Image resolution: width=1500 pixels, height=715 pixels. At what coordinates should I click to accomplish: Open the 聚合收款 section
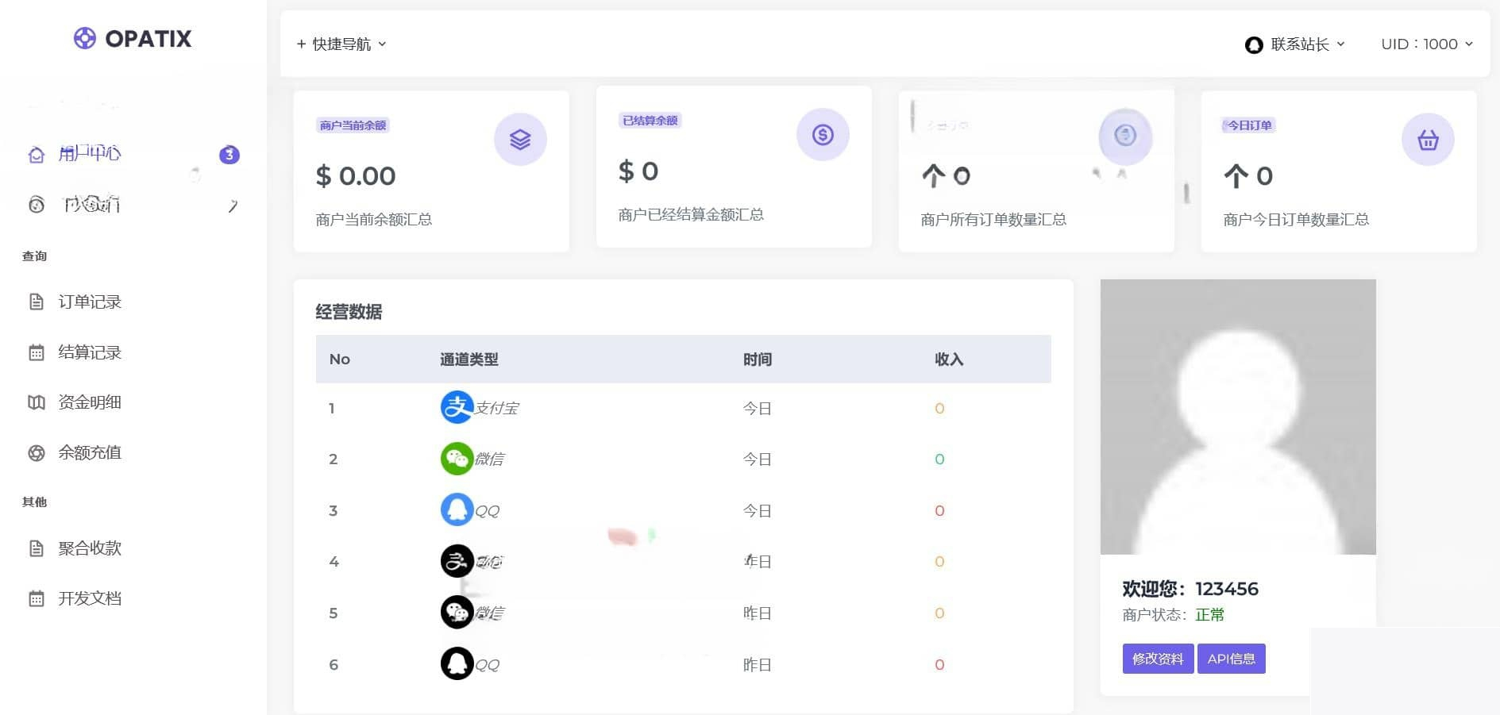tap(88, 548)
